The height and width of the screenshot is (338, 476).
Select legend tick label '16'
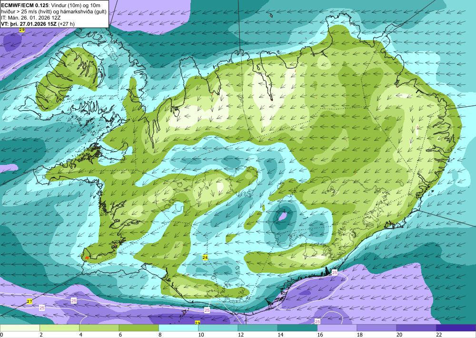320,335
